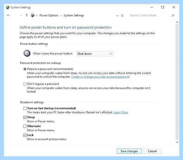Click the search magnifier icon
Image resolution: width=183 pixels, height=160 pixels.
pos(173,15)
